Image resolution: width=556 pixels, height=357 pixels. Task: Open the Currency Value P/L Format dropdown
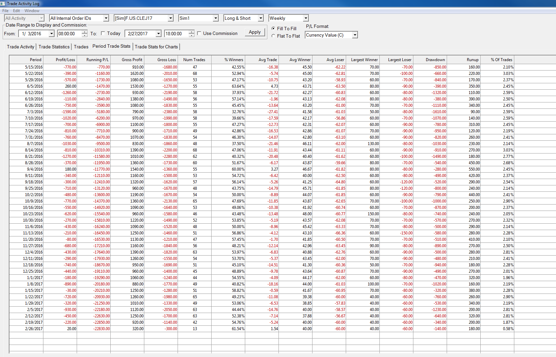355,35
